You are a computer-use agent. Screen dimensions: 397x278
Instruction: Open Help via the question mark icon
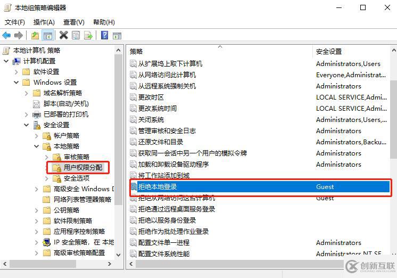point(104,35)
